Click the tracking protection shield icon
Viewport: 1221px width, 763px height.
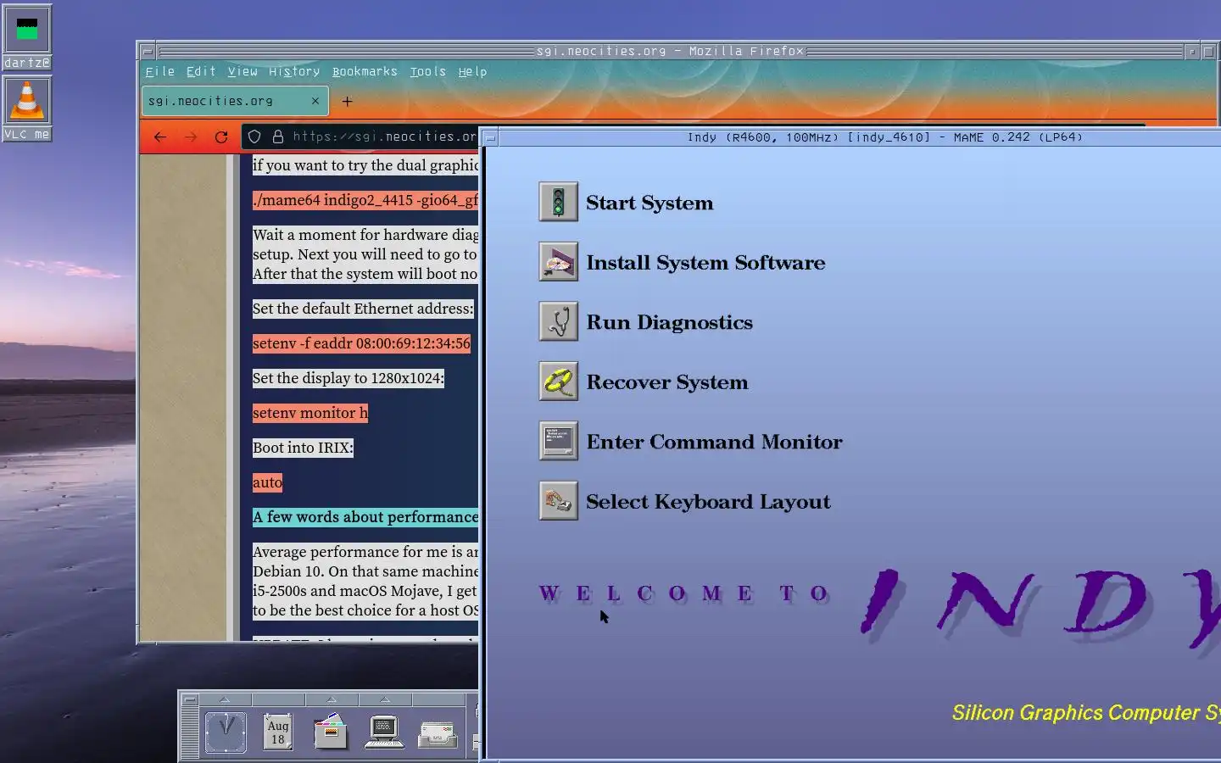coord(254,136)
